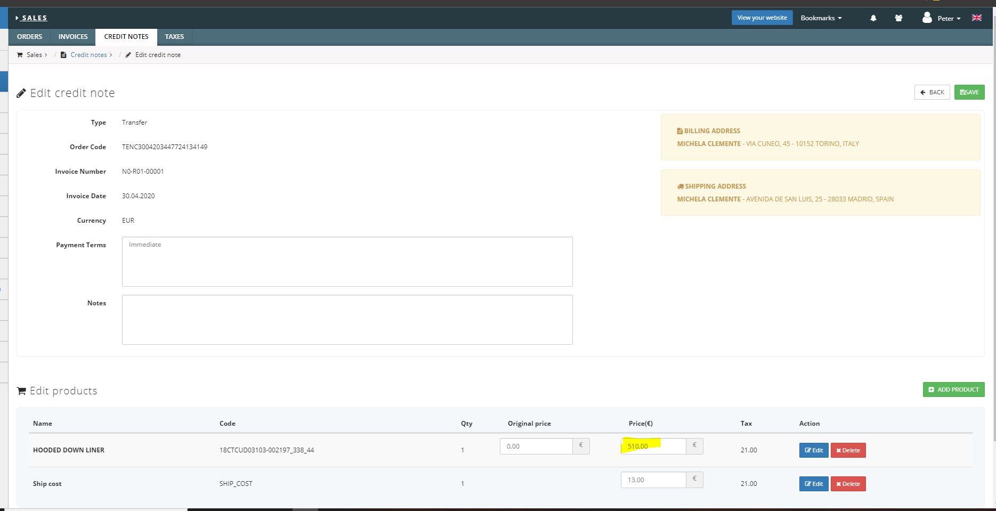This screenshot has height=511, width=996.
Task: Open Credit notes breadcrumb link
Action: tap(88, 55)
